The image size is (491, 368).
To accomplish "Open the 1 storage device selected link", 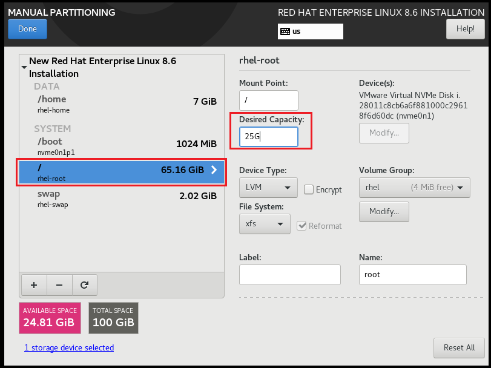I will click(69, 347).
